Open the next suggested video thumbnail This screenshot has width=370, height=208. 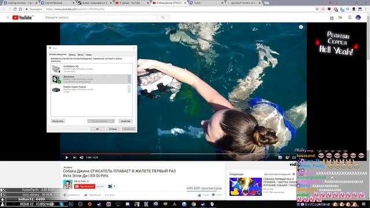coord(246,187)
